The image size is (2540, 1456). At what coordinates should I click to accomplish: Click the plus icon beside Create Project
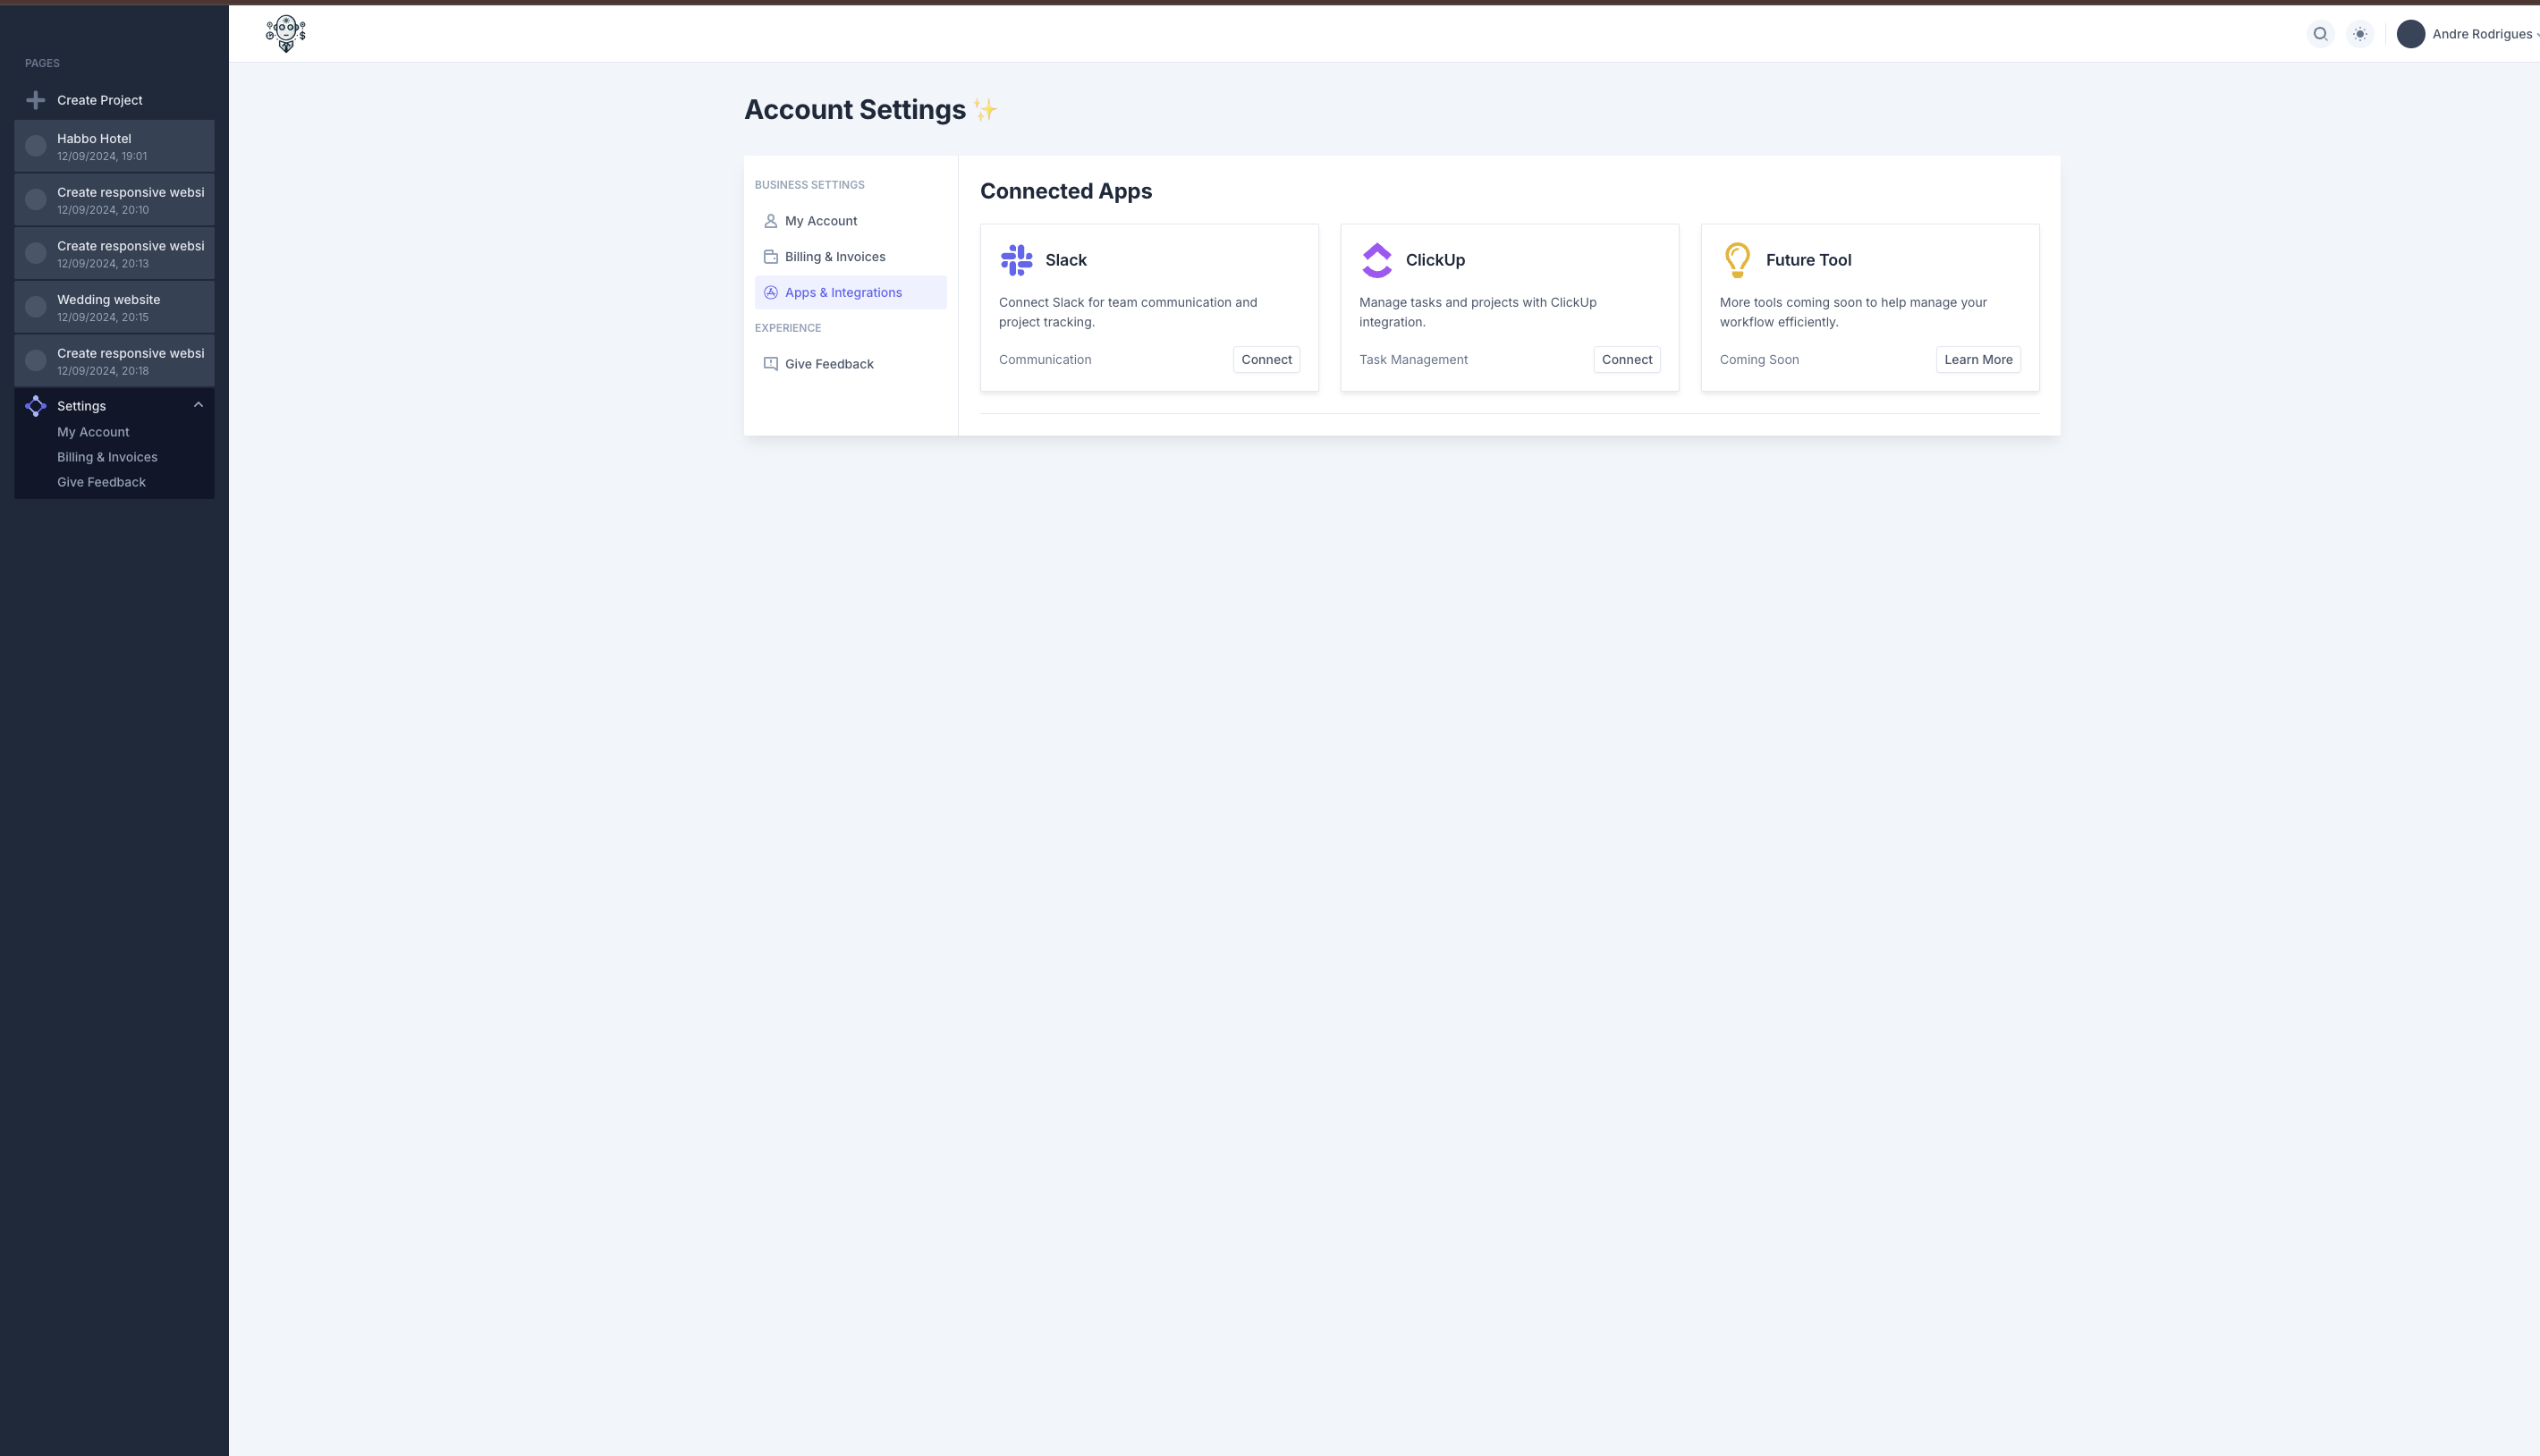36,100
